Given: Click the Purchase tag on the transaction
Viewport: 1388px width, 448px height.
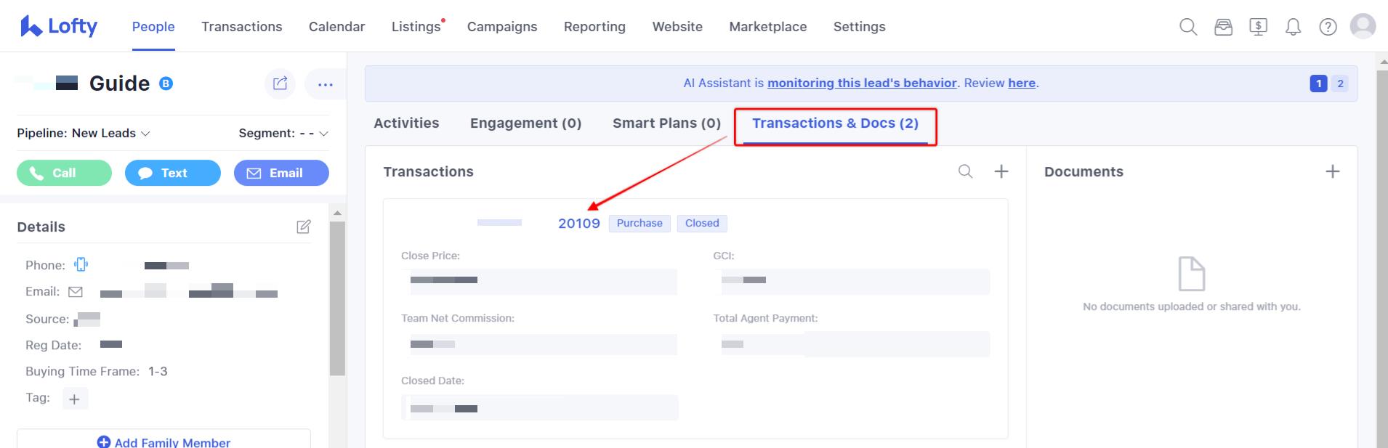Looking at the screenshot, I should [639, 224].
